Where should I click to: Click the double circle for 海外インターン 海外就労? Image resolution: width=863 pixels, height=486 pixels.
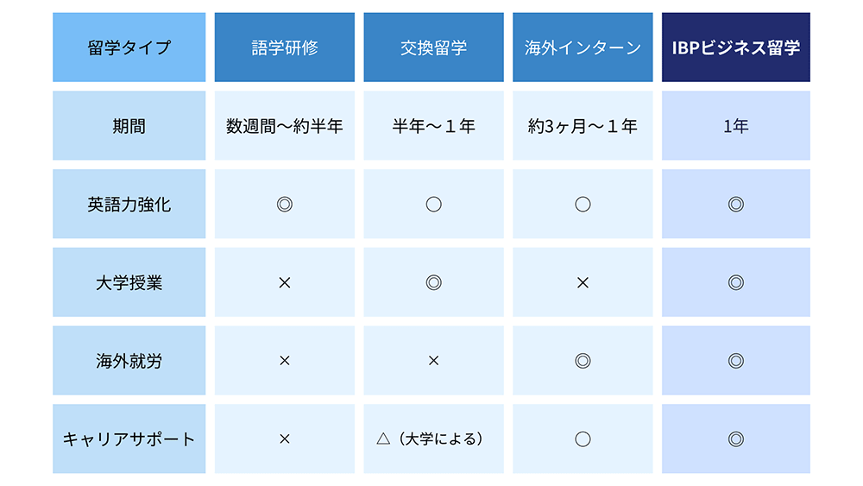click(583, 361)
